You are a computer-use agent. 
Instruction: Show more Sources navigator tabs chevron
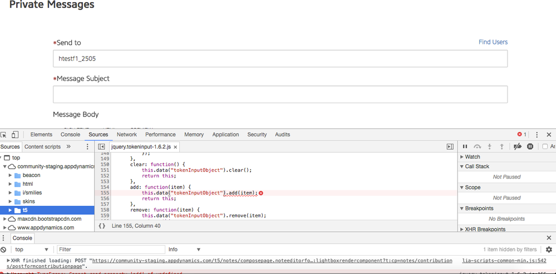[x=68, y=146]
